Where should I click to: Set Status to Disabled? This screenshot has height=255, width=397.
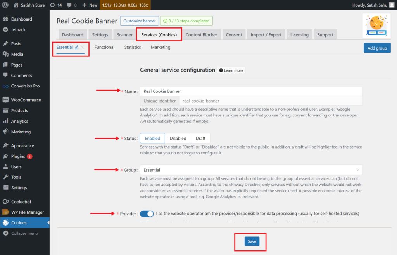click(x=178, y=138)
